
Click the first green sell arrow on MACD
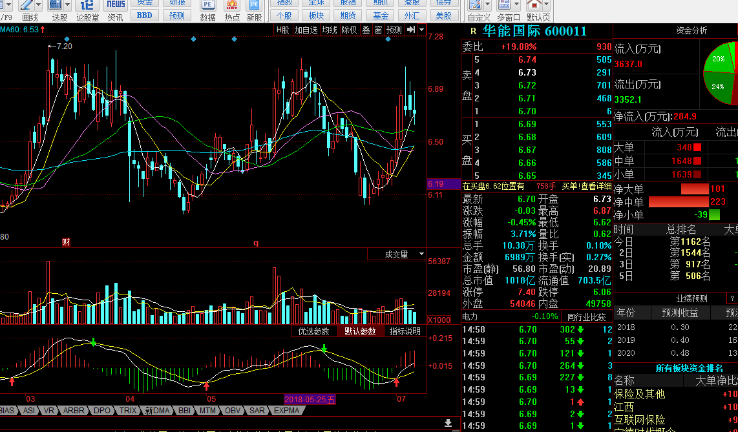(93, 342)
